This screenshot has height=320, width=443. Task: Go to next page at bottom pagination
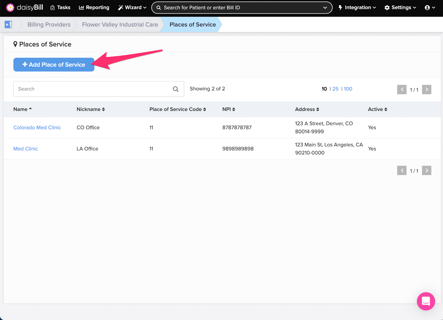pyautogui.click(x=427, y=170)
